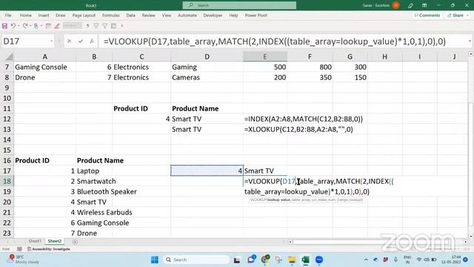Open Ribbon Display Options icon in title bar
Image resolution: width=474 pixels, height=267 pixels.
tap(424, 5)
